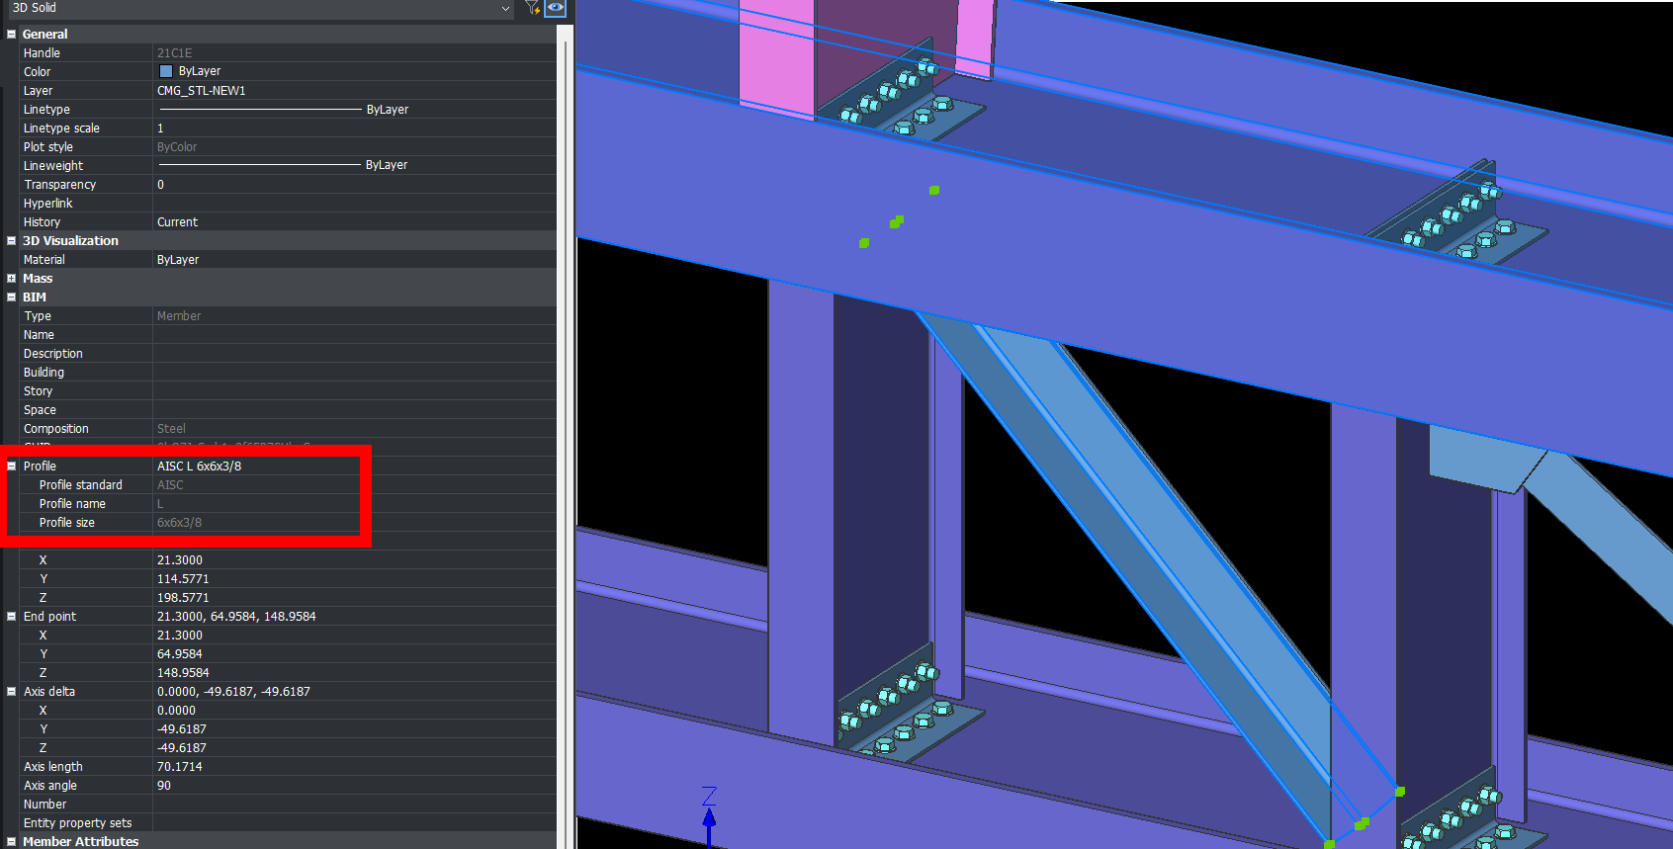Edit the Linetype scale value

pyautogui.click(x=354, y=128)
